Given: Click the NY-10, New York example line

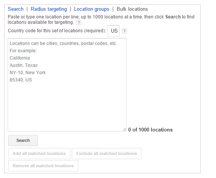Looking at the screenshot, I should (x=28, y=73).
